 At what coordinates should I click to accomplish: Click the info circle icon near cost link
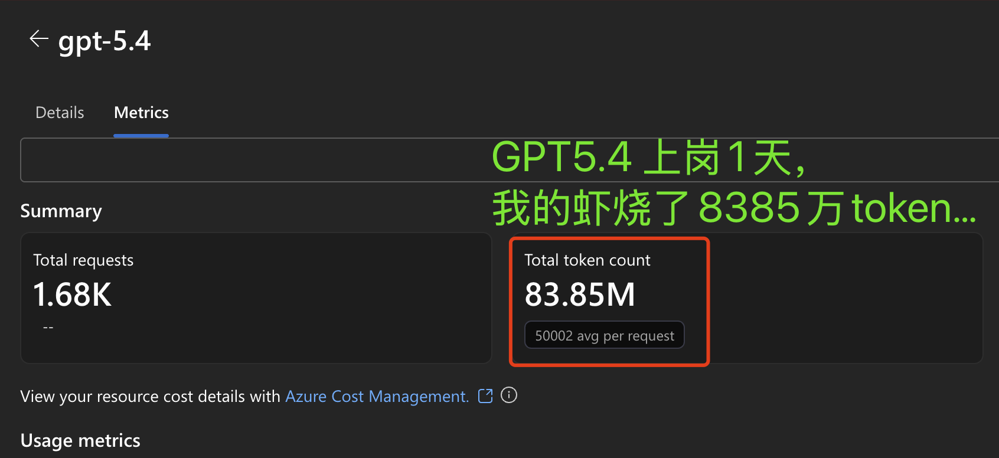click(x=509, y=395)
